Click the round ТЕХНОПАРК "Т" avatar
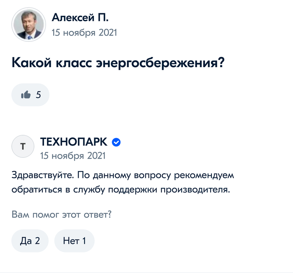Image resolution: width=293 pixels, height=273 pixels. click(x=22, y=146)
